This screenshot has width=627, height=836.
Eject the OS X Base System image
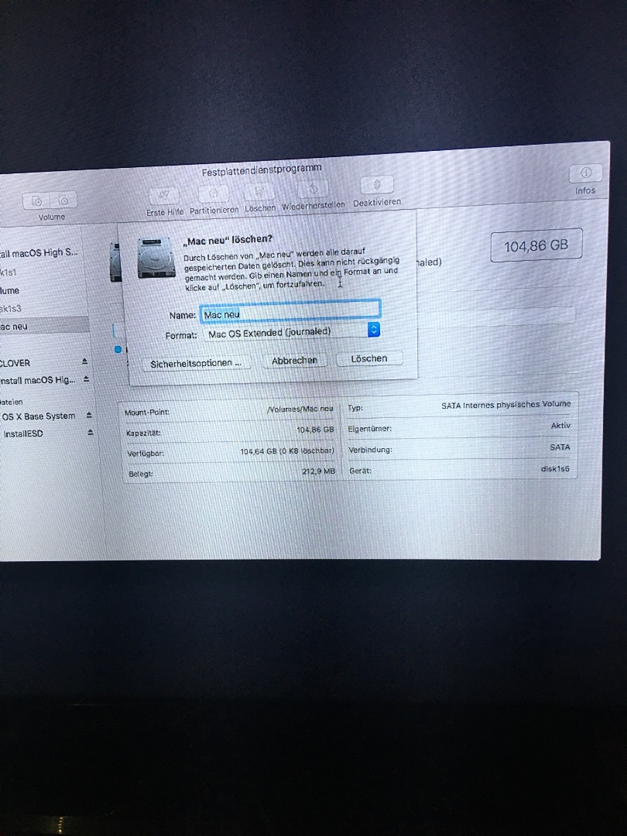click(89, 415)
